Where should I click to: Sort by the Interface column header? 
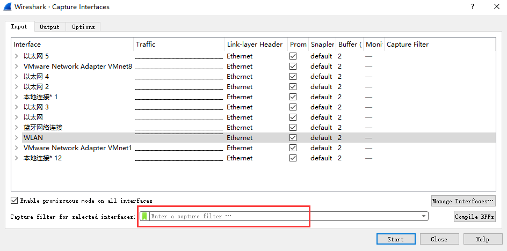73,45
